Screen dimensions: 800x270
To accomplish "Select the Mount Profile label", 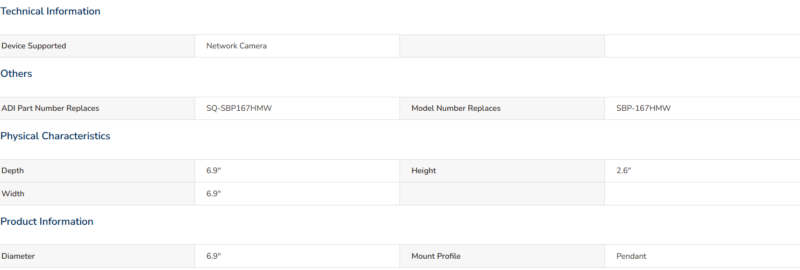I will [436, 257].
